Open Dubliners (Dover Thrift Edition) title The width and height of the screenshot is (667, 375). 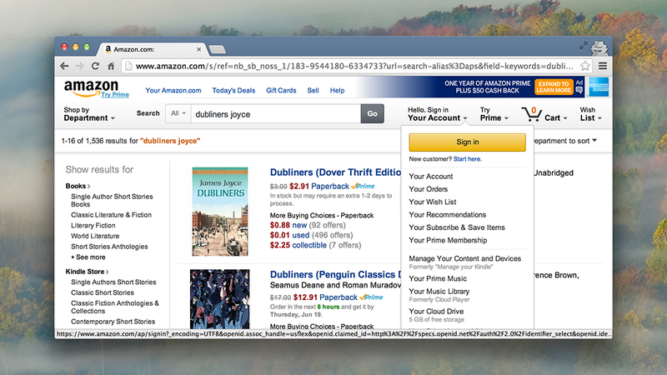pyautogui.click(x=335, y=172)
